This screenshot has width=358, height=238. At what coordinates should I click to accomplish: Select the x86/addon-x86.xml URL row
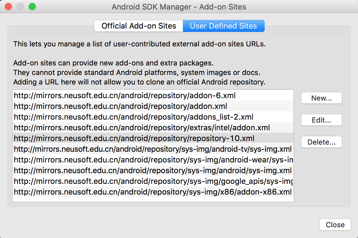(x=153, y=192)
